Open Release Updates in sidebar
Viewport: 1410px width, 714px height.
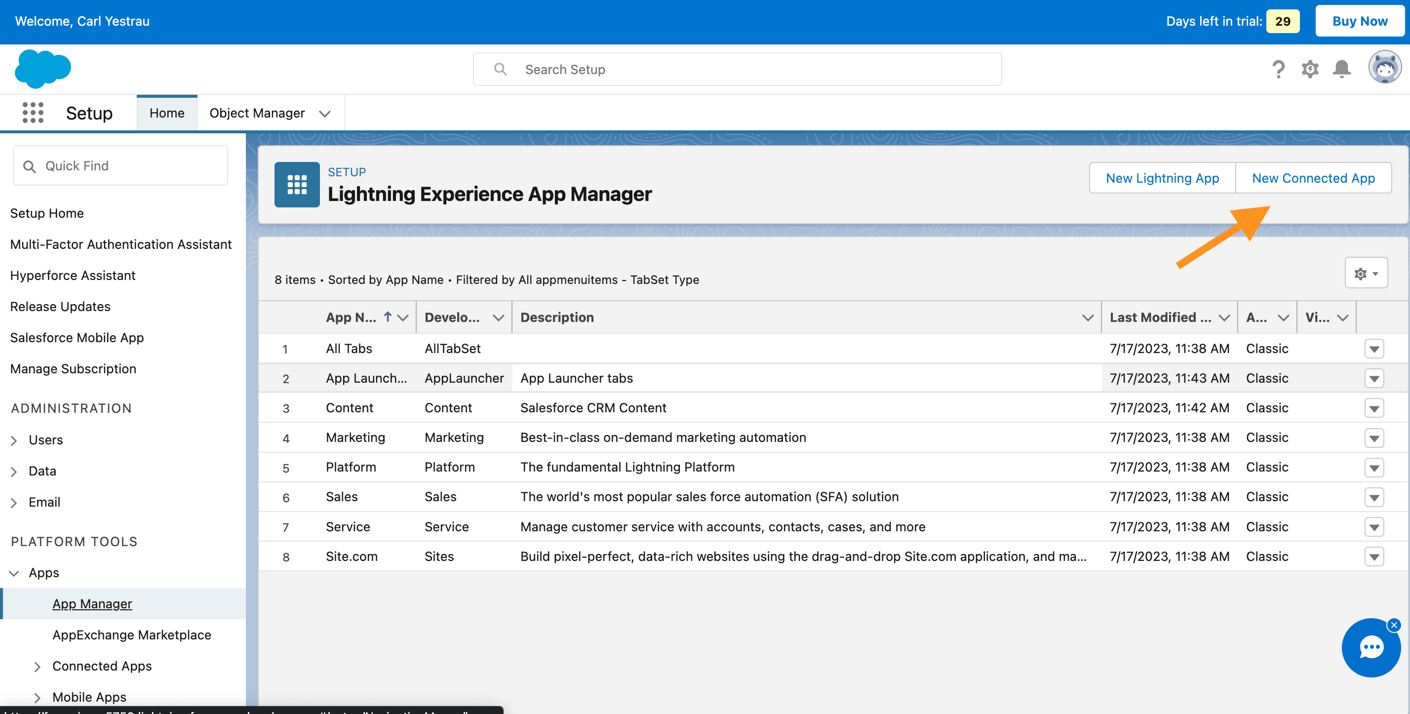click(60, 307)
